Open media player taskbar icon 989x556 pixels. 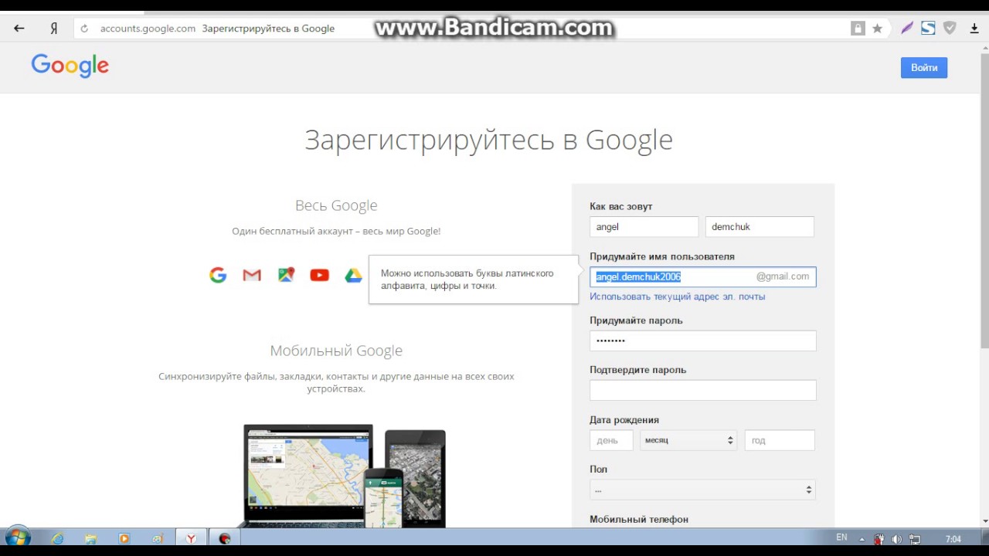click(124, 538)
